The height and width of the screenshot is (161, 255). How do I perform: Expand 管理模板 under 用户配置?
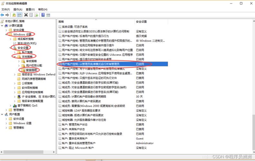pos(6,128)
